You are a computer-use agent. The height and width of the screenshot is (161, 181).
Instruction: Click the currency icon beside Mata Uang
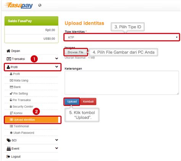(11, 80)
